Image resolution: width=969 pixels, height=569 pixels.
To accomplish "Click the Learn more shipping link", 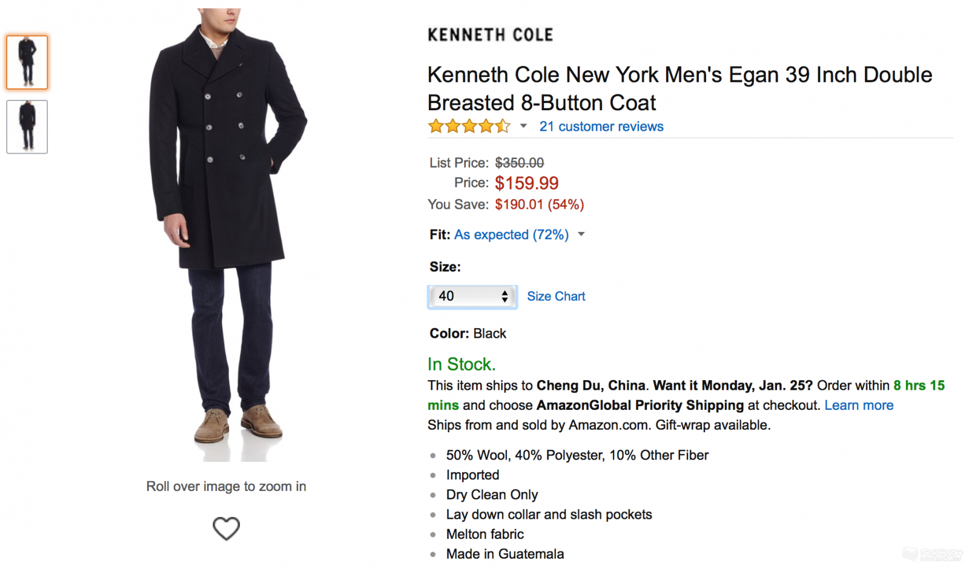I will point(859,406).
